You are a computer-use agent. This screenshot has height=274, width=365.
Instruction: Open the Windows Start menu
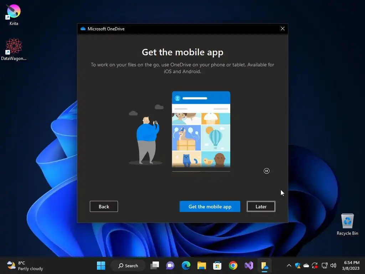pos(101,265)
